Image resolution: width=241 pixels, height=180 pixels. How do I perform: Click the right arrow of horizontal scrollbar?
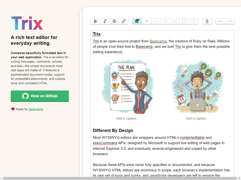click(x=239, y=178)
